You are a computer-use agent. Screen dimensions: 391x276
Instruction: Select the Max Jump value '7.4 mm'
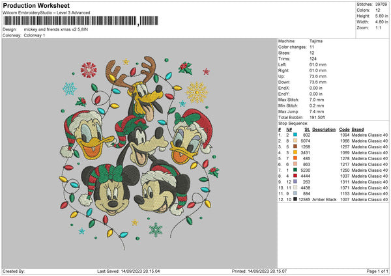pos(317,111)
